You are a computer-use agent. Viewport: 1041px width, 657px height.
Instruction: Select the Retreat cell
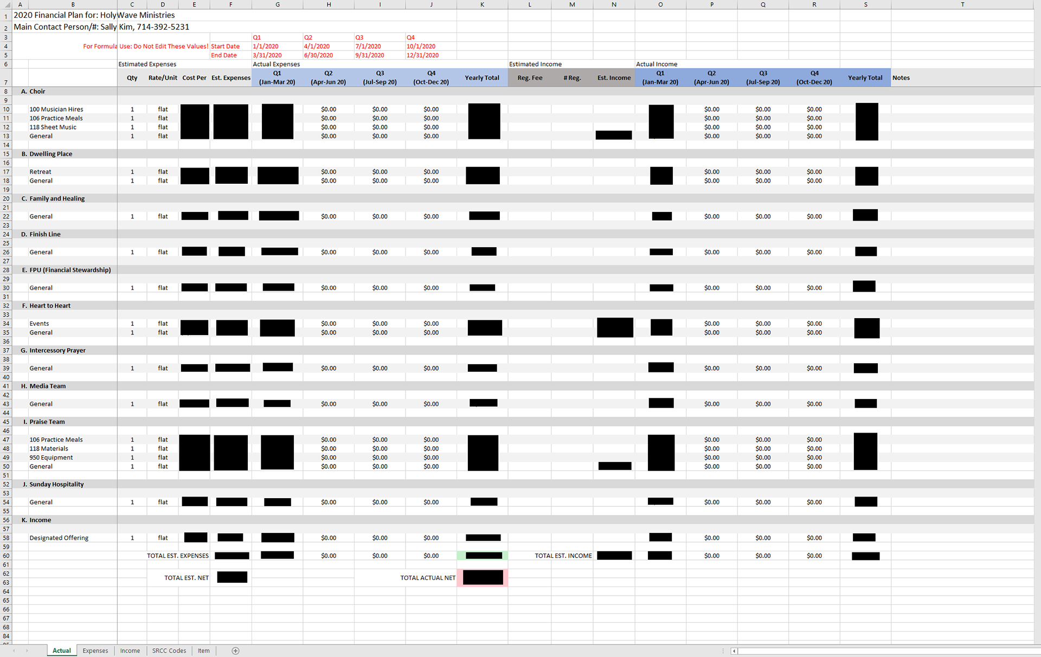pos(41,172)
